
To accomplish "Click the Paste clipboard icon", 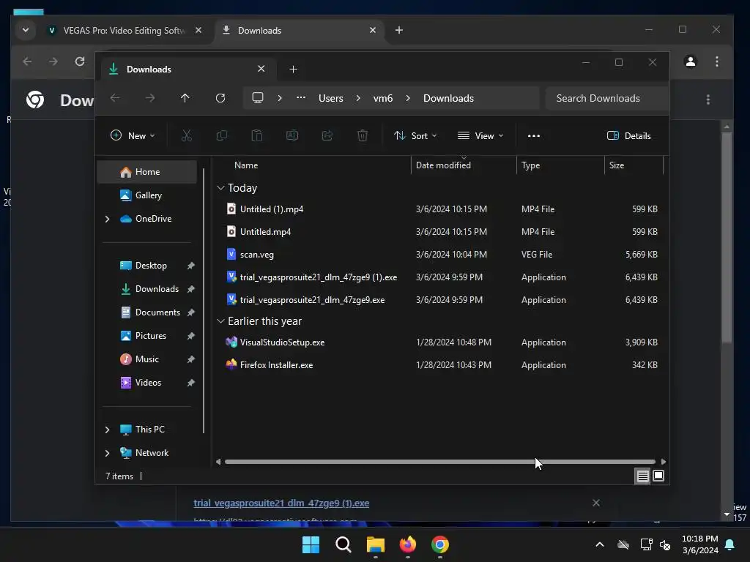I will pyautogui.click(x=257, y=135).
